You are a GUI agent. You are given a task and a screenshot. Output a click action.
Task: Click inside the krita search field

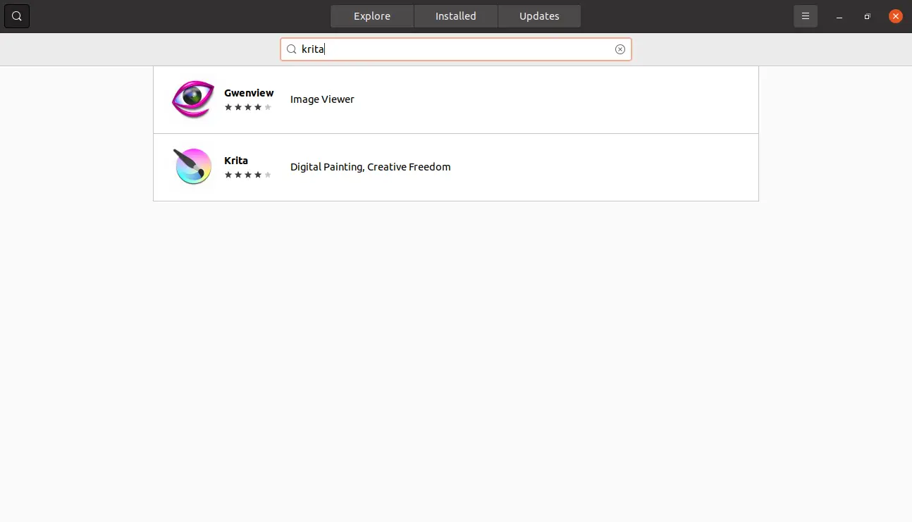(x=456, y=49)
